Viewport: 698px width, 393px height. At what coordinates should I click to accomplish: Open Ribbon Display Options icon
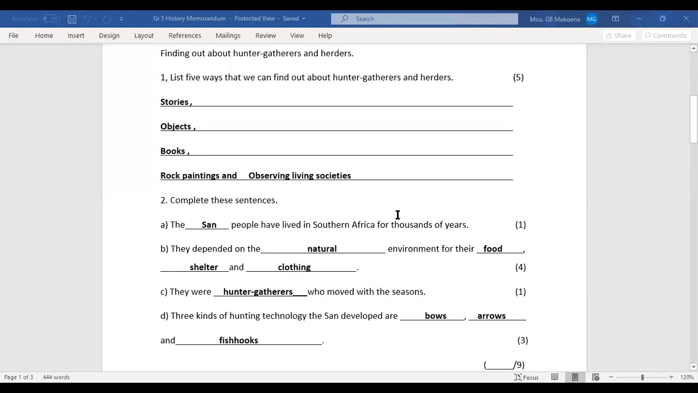[615, 19]
